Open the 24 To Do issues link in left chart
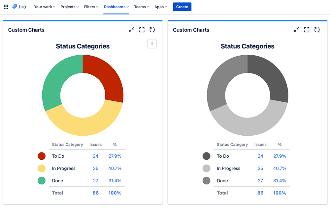 [x=95, y=156]
